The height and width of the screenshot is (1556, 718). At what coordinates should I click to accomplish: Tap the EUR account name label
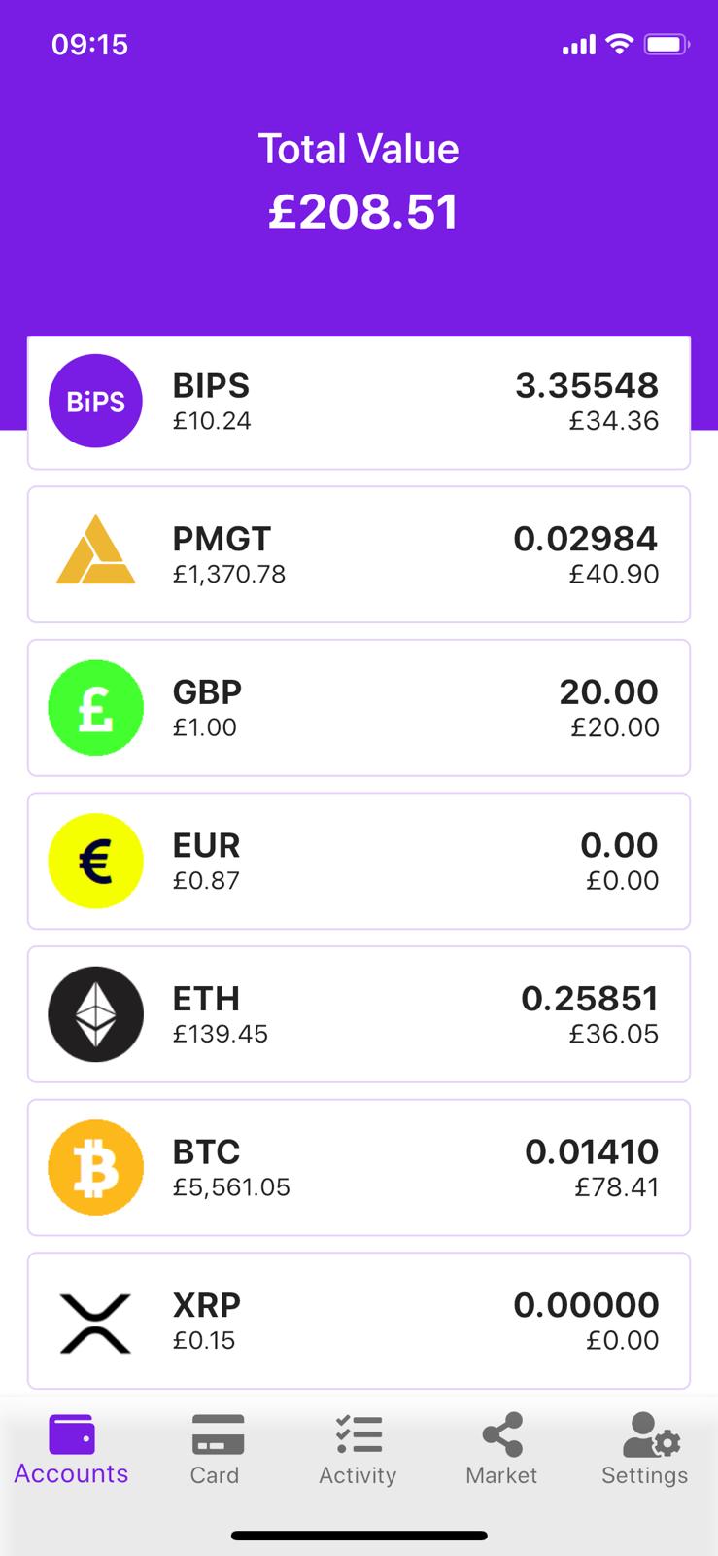point(206,845)
